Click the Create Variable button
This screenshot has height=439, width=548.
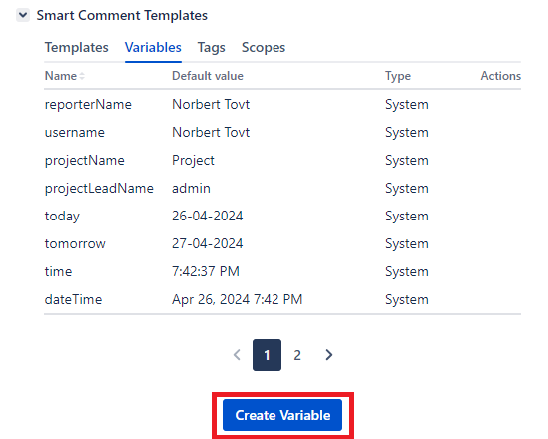pyautogui.click(x=282, y=415)
